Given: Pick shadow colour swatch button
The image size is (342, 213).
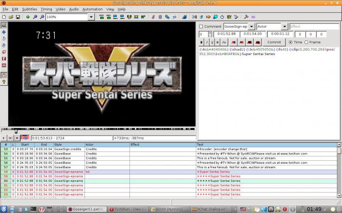Looking at the screenshot, I should pos(257,42).
